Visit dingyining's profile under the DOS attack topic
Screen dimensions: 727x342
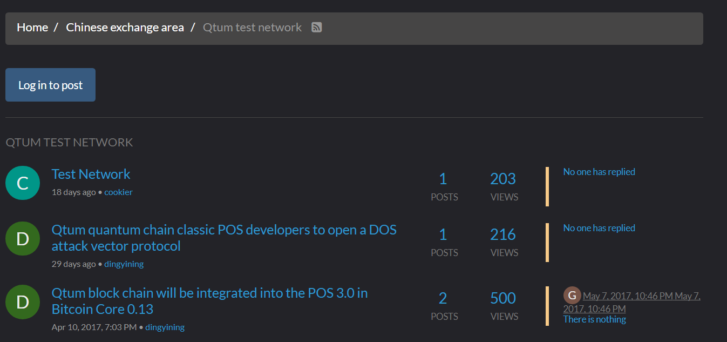click(x=124, y=264)
